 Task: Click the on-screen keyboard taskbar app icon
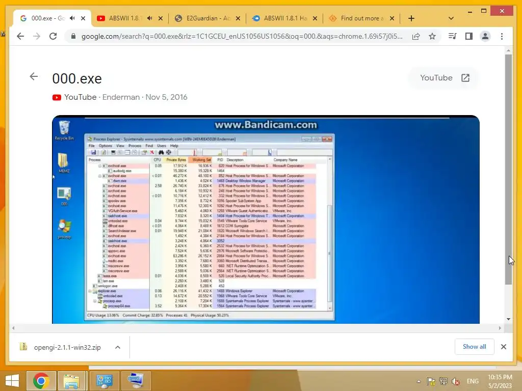[136, 380]
